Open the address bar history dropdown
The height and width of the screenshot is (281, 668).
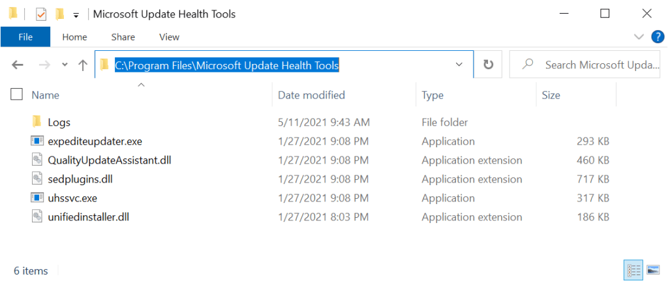[x=459, y=65]
